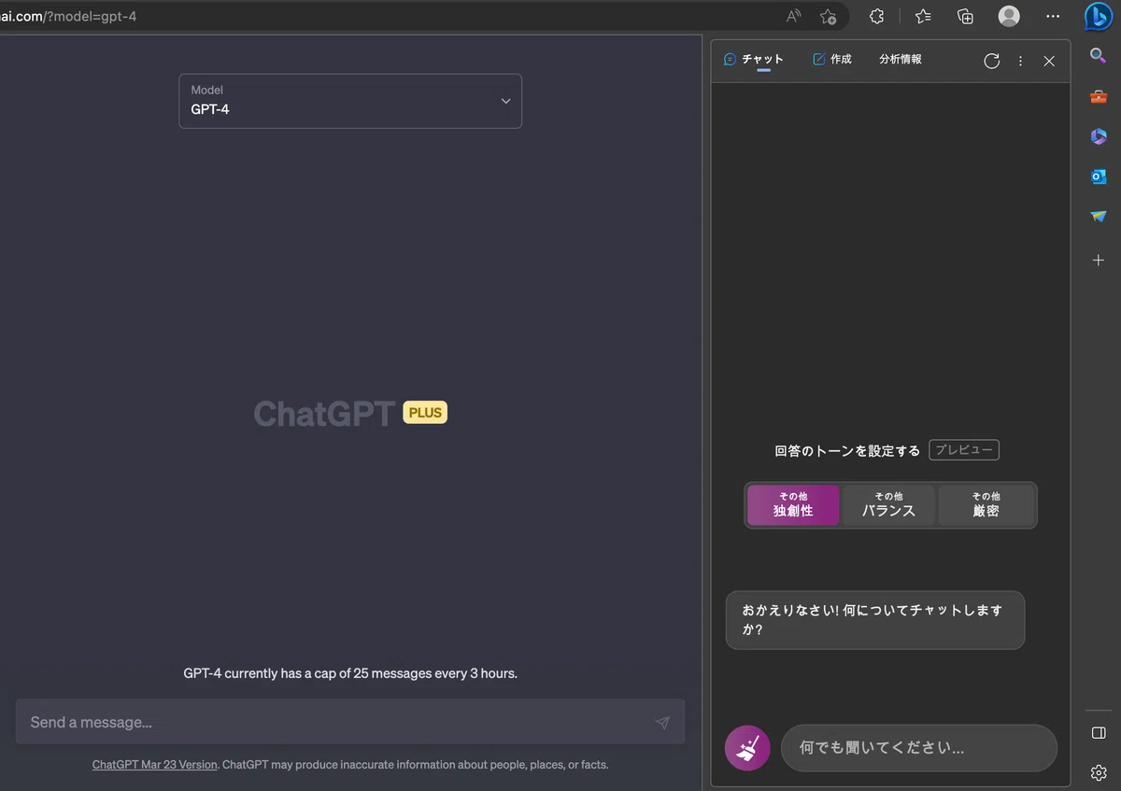Image resolution: width=1121 pixels, height=791 pixels.
Task: Add a site with the sidebar plus icon
Action: [x=1099, y=261]
